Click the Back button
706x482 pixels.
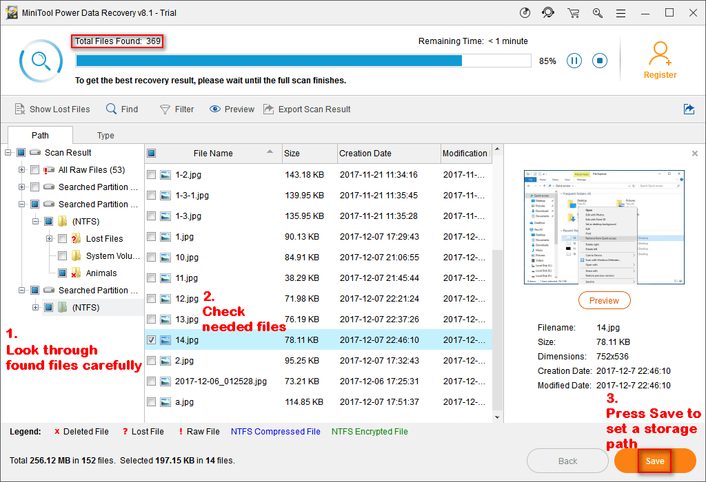pyautogui.click(x=568, y=461)
